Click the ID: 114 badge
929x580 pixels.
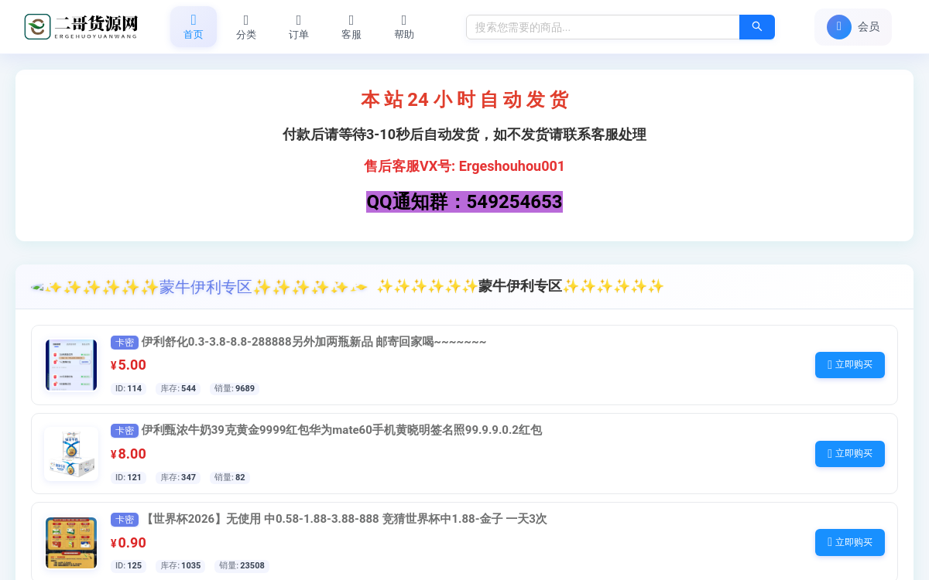pyautogui.click(x=129, y=389)
